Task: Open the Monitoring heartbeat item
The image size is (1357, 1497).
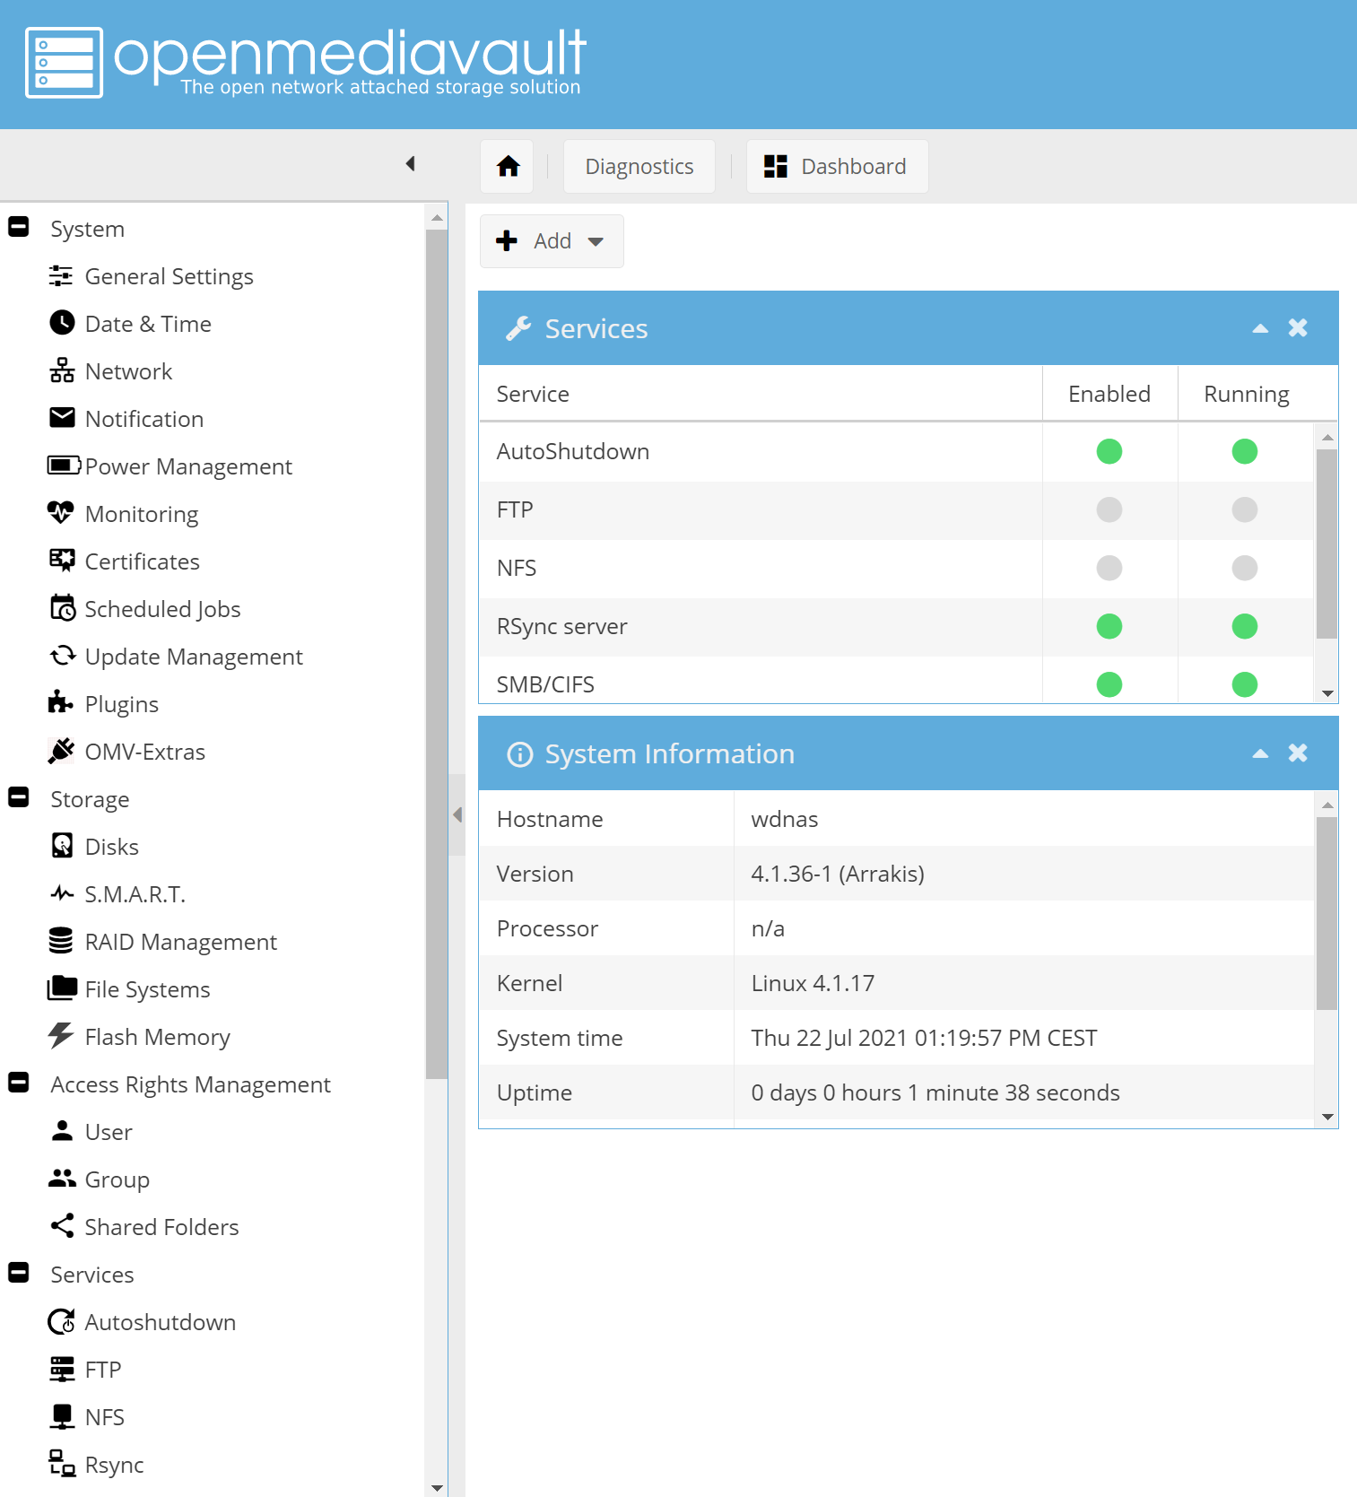Action: click(x=123, y=514)
